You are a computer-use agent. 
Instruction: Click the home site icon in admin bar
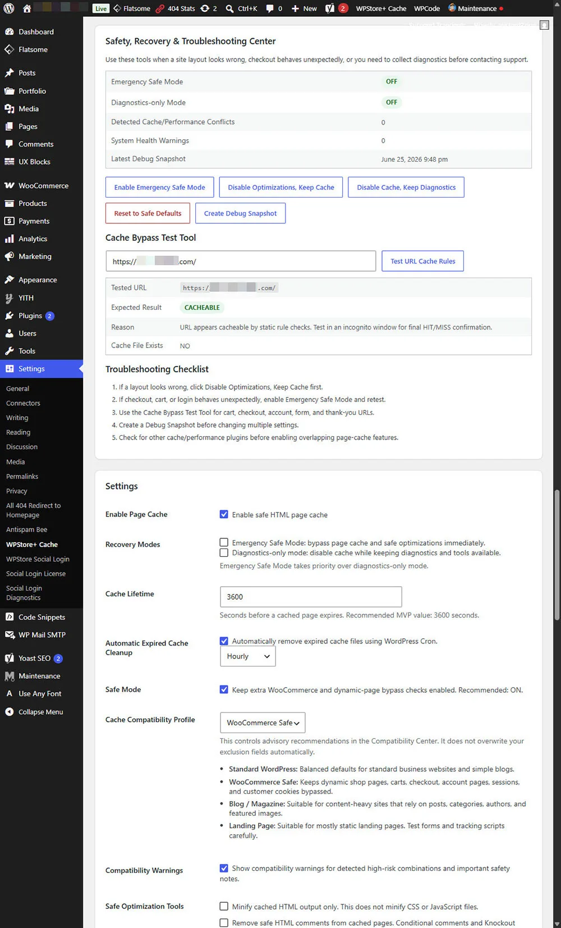tap(26, 8)
